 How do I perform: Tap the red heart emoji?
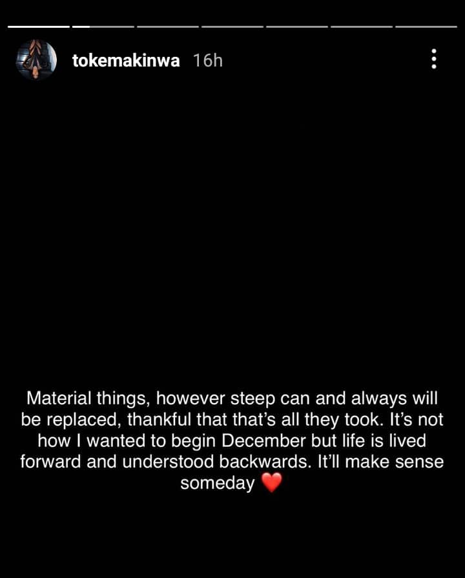coord(272,482)
